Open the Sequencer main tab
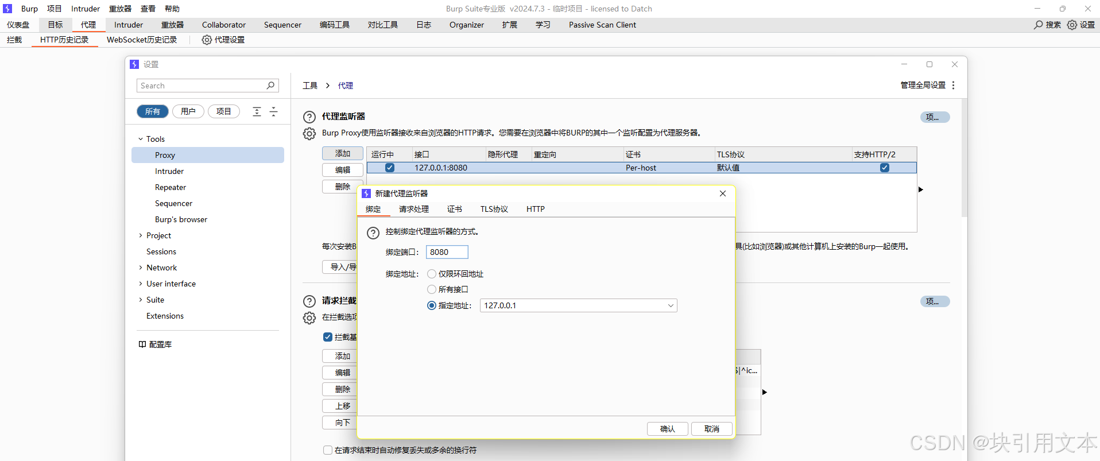 tap(282, 25)
